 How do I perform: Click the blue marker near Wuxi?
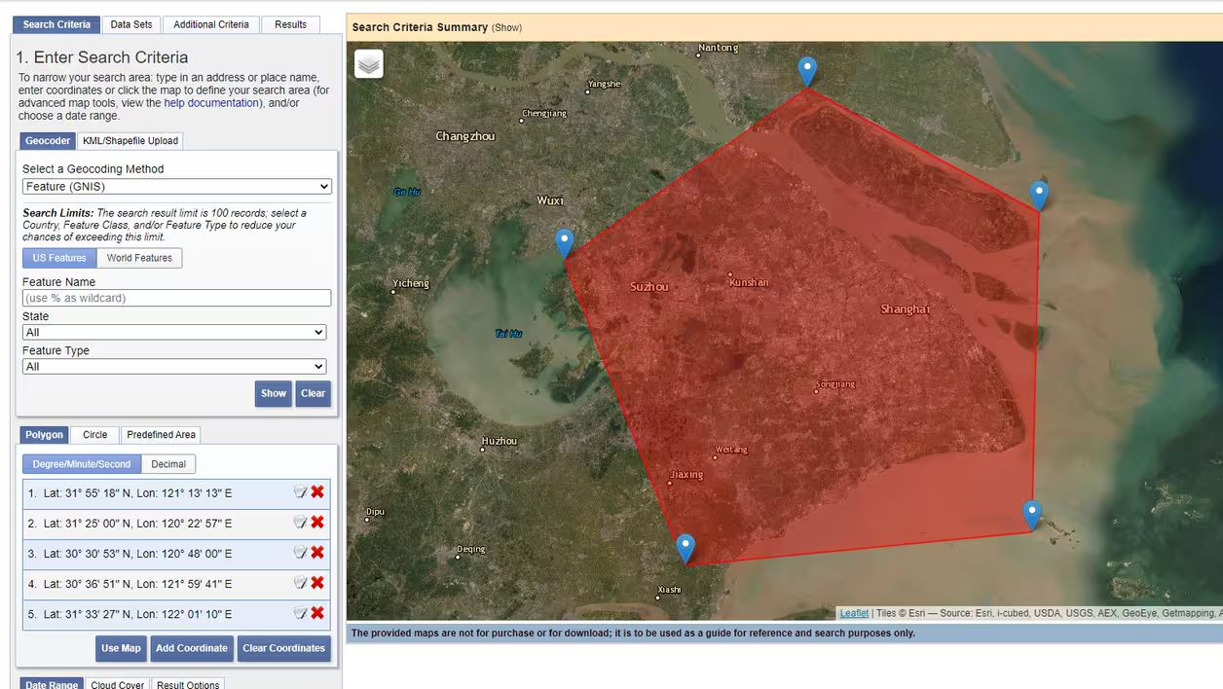click(564, 242)
